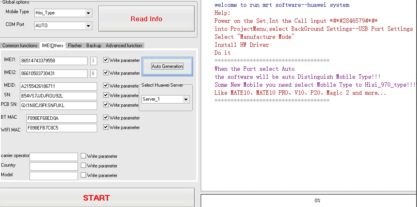Switch to Common functions tab

point(20,46)
